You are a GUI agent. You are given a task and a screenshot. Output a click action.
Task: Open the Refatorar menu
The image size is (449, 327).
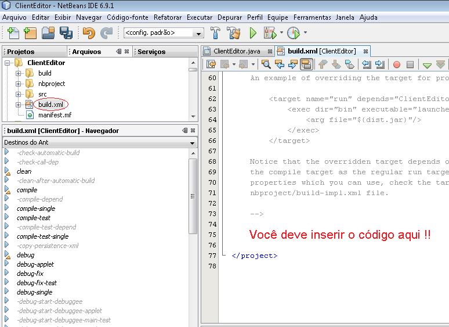(x=168, y=17)
